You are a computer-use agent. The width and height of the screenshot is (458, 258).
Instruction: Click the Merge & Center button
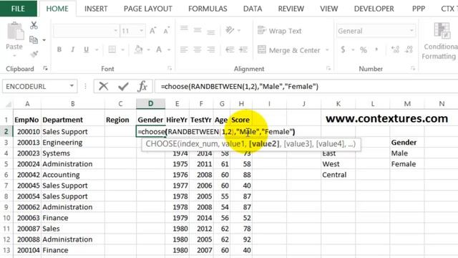tap(289, 50)
